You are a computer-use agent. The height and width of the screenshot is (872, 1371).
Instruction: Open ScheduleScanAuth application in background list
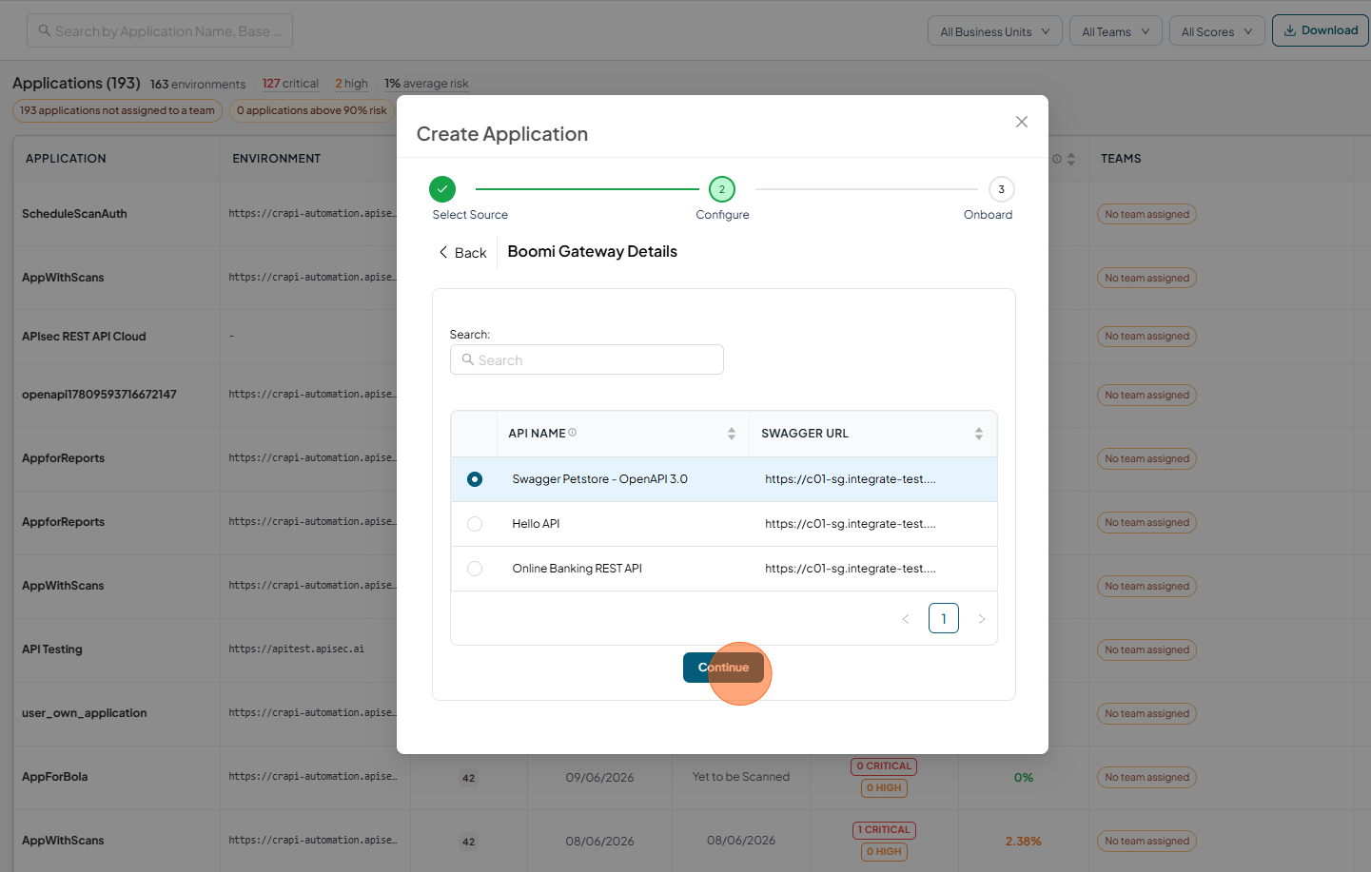pos(74,214)
